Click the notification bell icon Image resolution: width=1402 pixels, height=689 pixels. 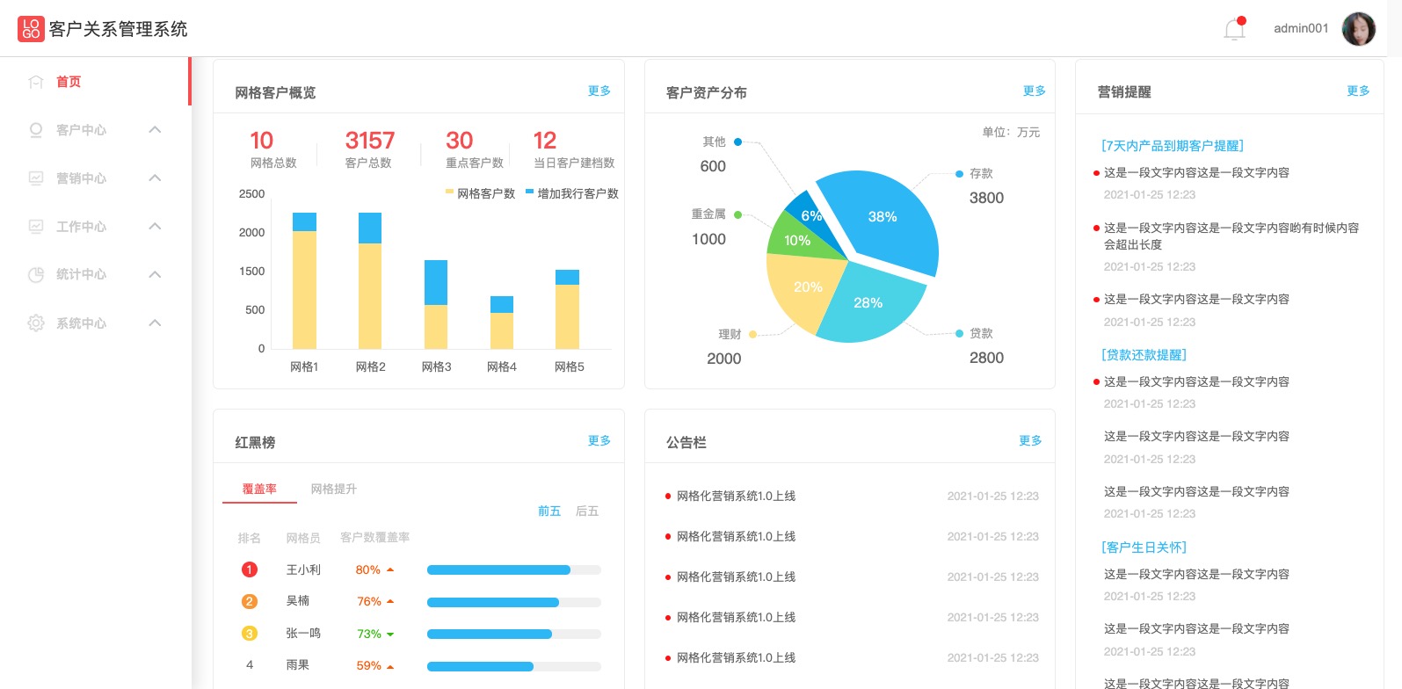[1234, 29]
